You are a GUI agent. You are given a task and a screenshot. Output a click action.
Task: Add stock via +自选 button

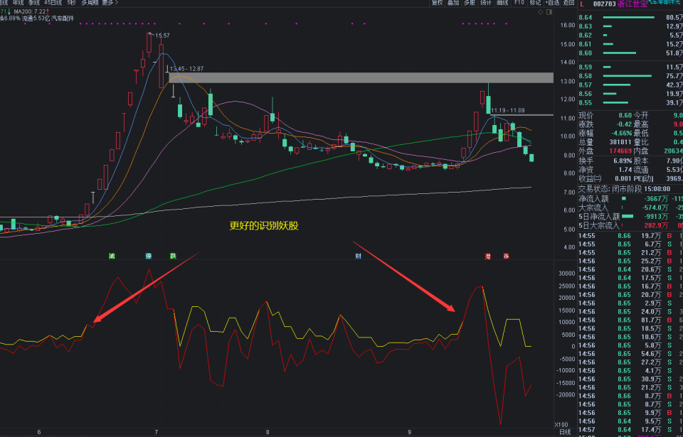[552, 3]
